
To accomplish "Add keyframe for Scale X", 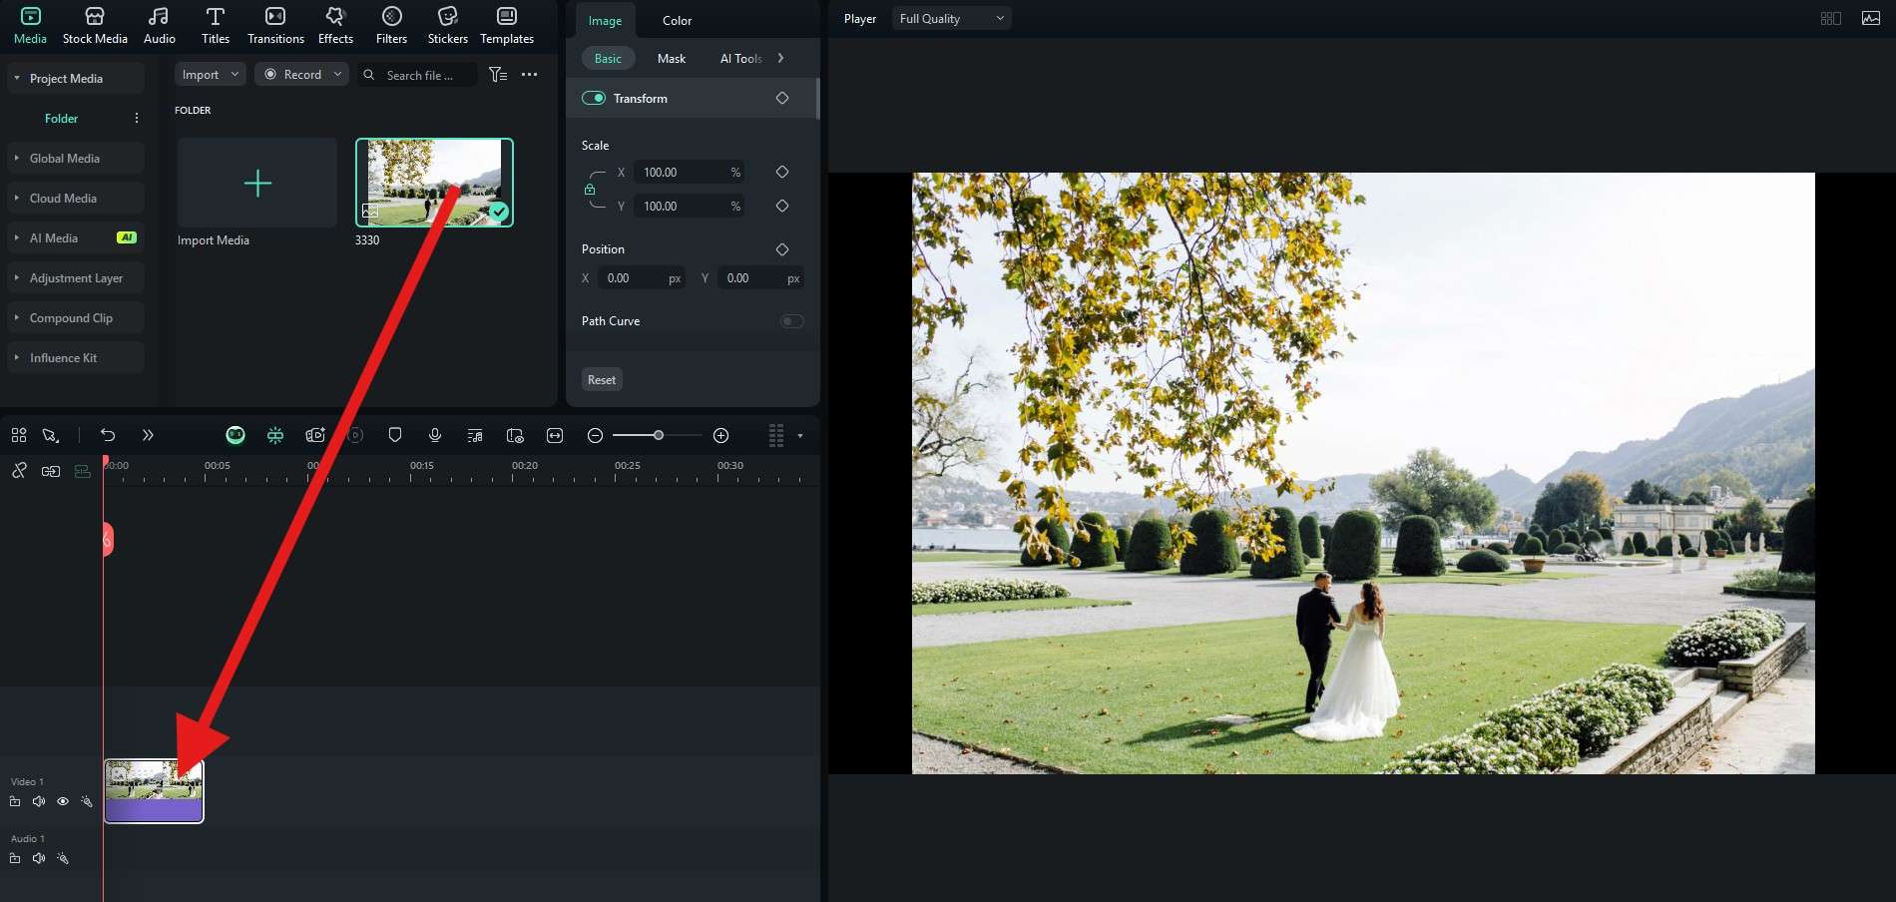I will click(x=782, y=172).
